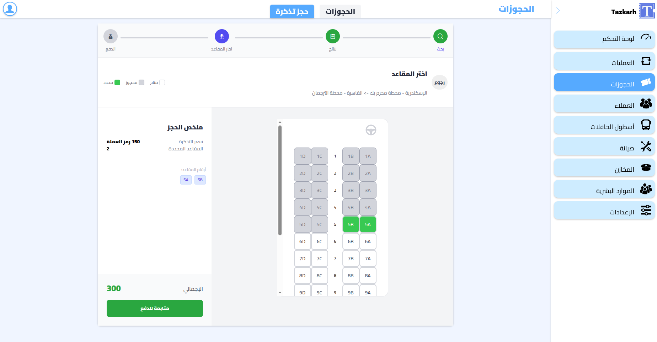The image size is (657, 342).
Task: Click the seat selection step icon
Action: [x=221, y=36]
